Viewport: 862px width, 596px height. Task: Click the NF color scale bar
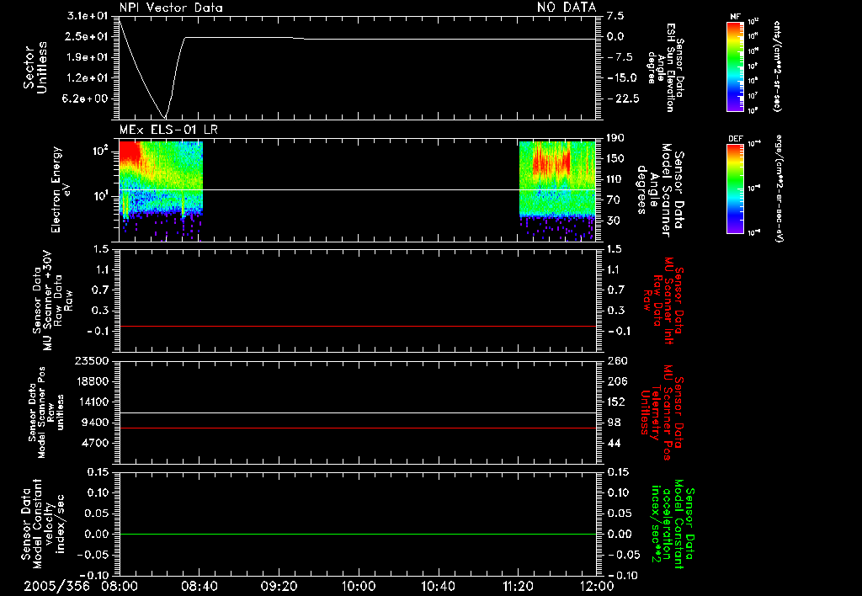(735, 66)
